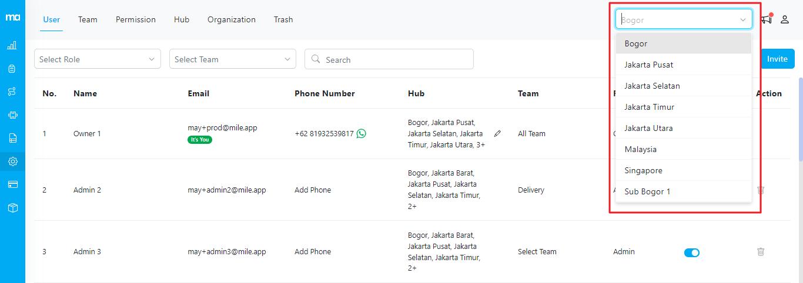Click the puzzle piece integration icon
Viewport: 803px width, 283px height.
pos(12,115)
